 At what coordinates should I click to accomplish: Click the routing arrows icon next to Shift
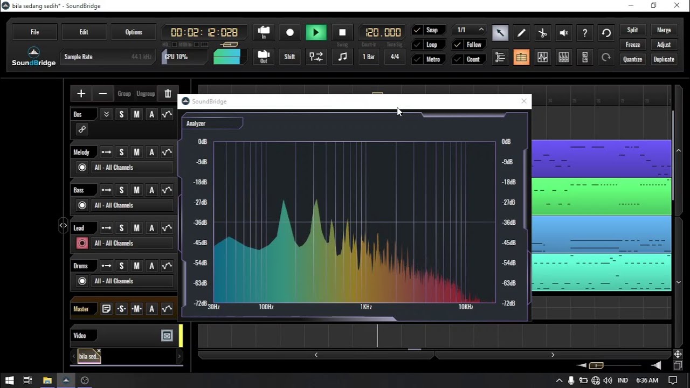(316, 57)
